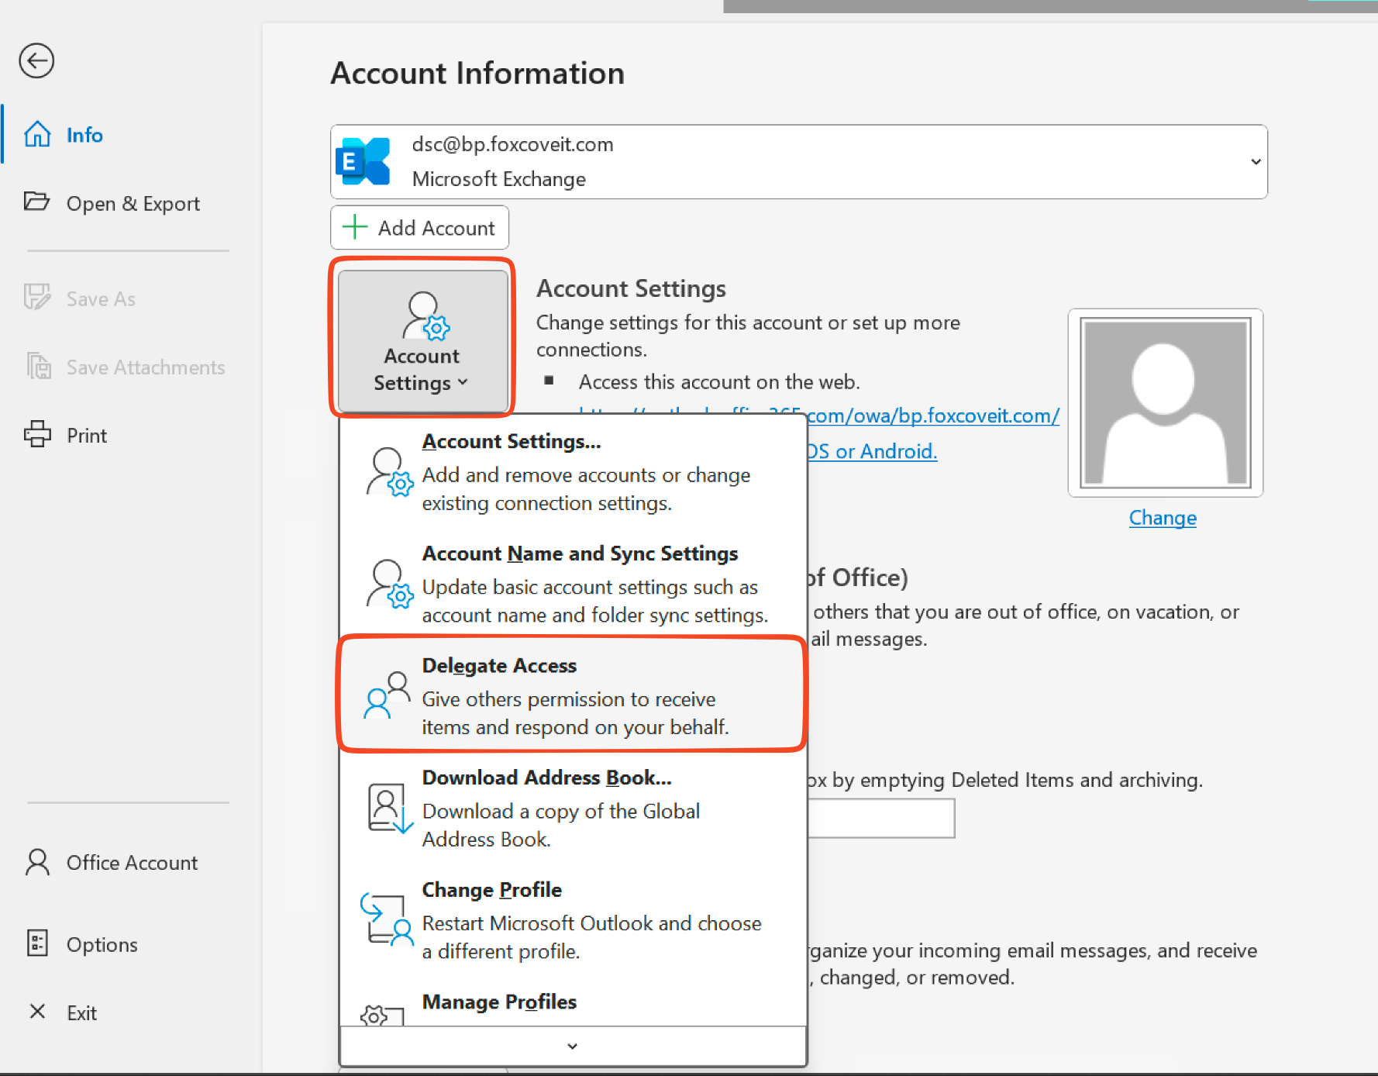This screenshot has height=1076, width=1378.
Task: Click the Exit X icon
Action: click(x=37, y=1012)
